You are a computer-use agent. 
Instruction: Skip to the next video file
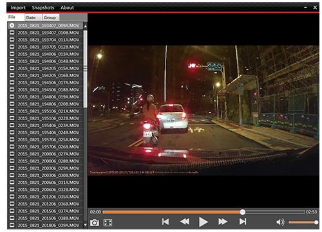243,222
